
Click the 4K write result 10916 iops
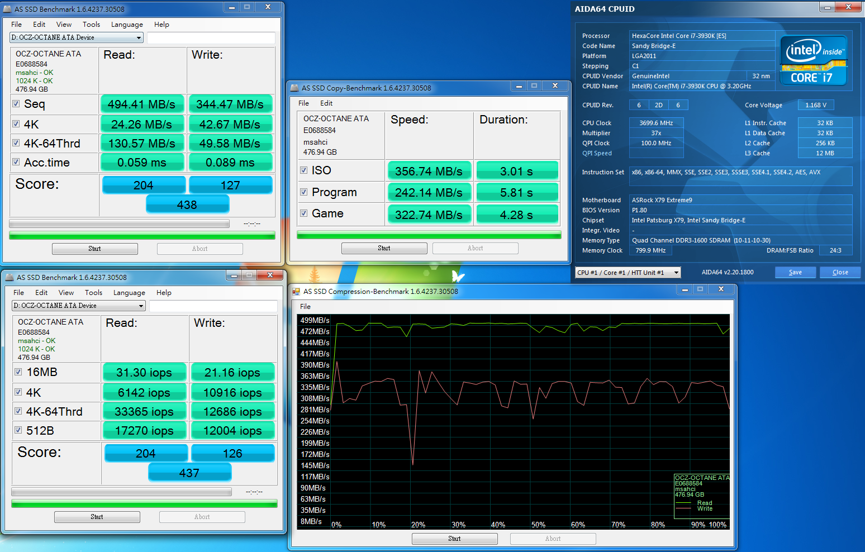coord(232,392)
